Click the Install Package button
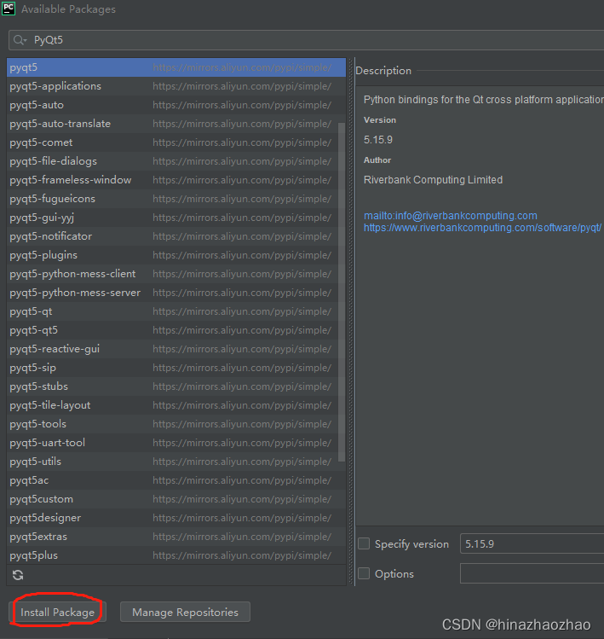 [57, 612]
